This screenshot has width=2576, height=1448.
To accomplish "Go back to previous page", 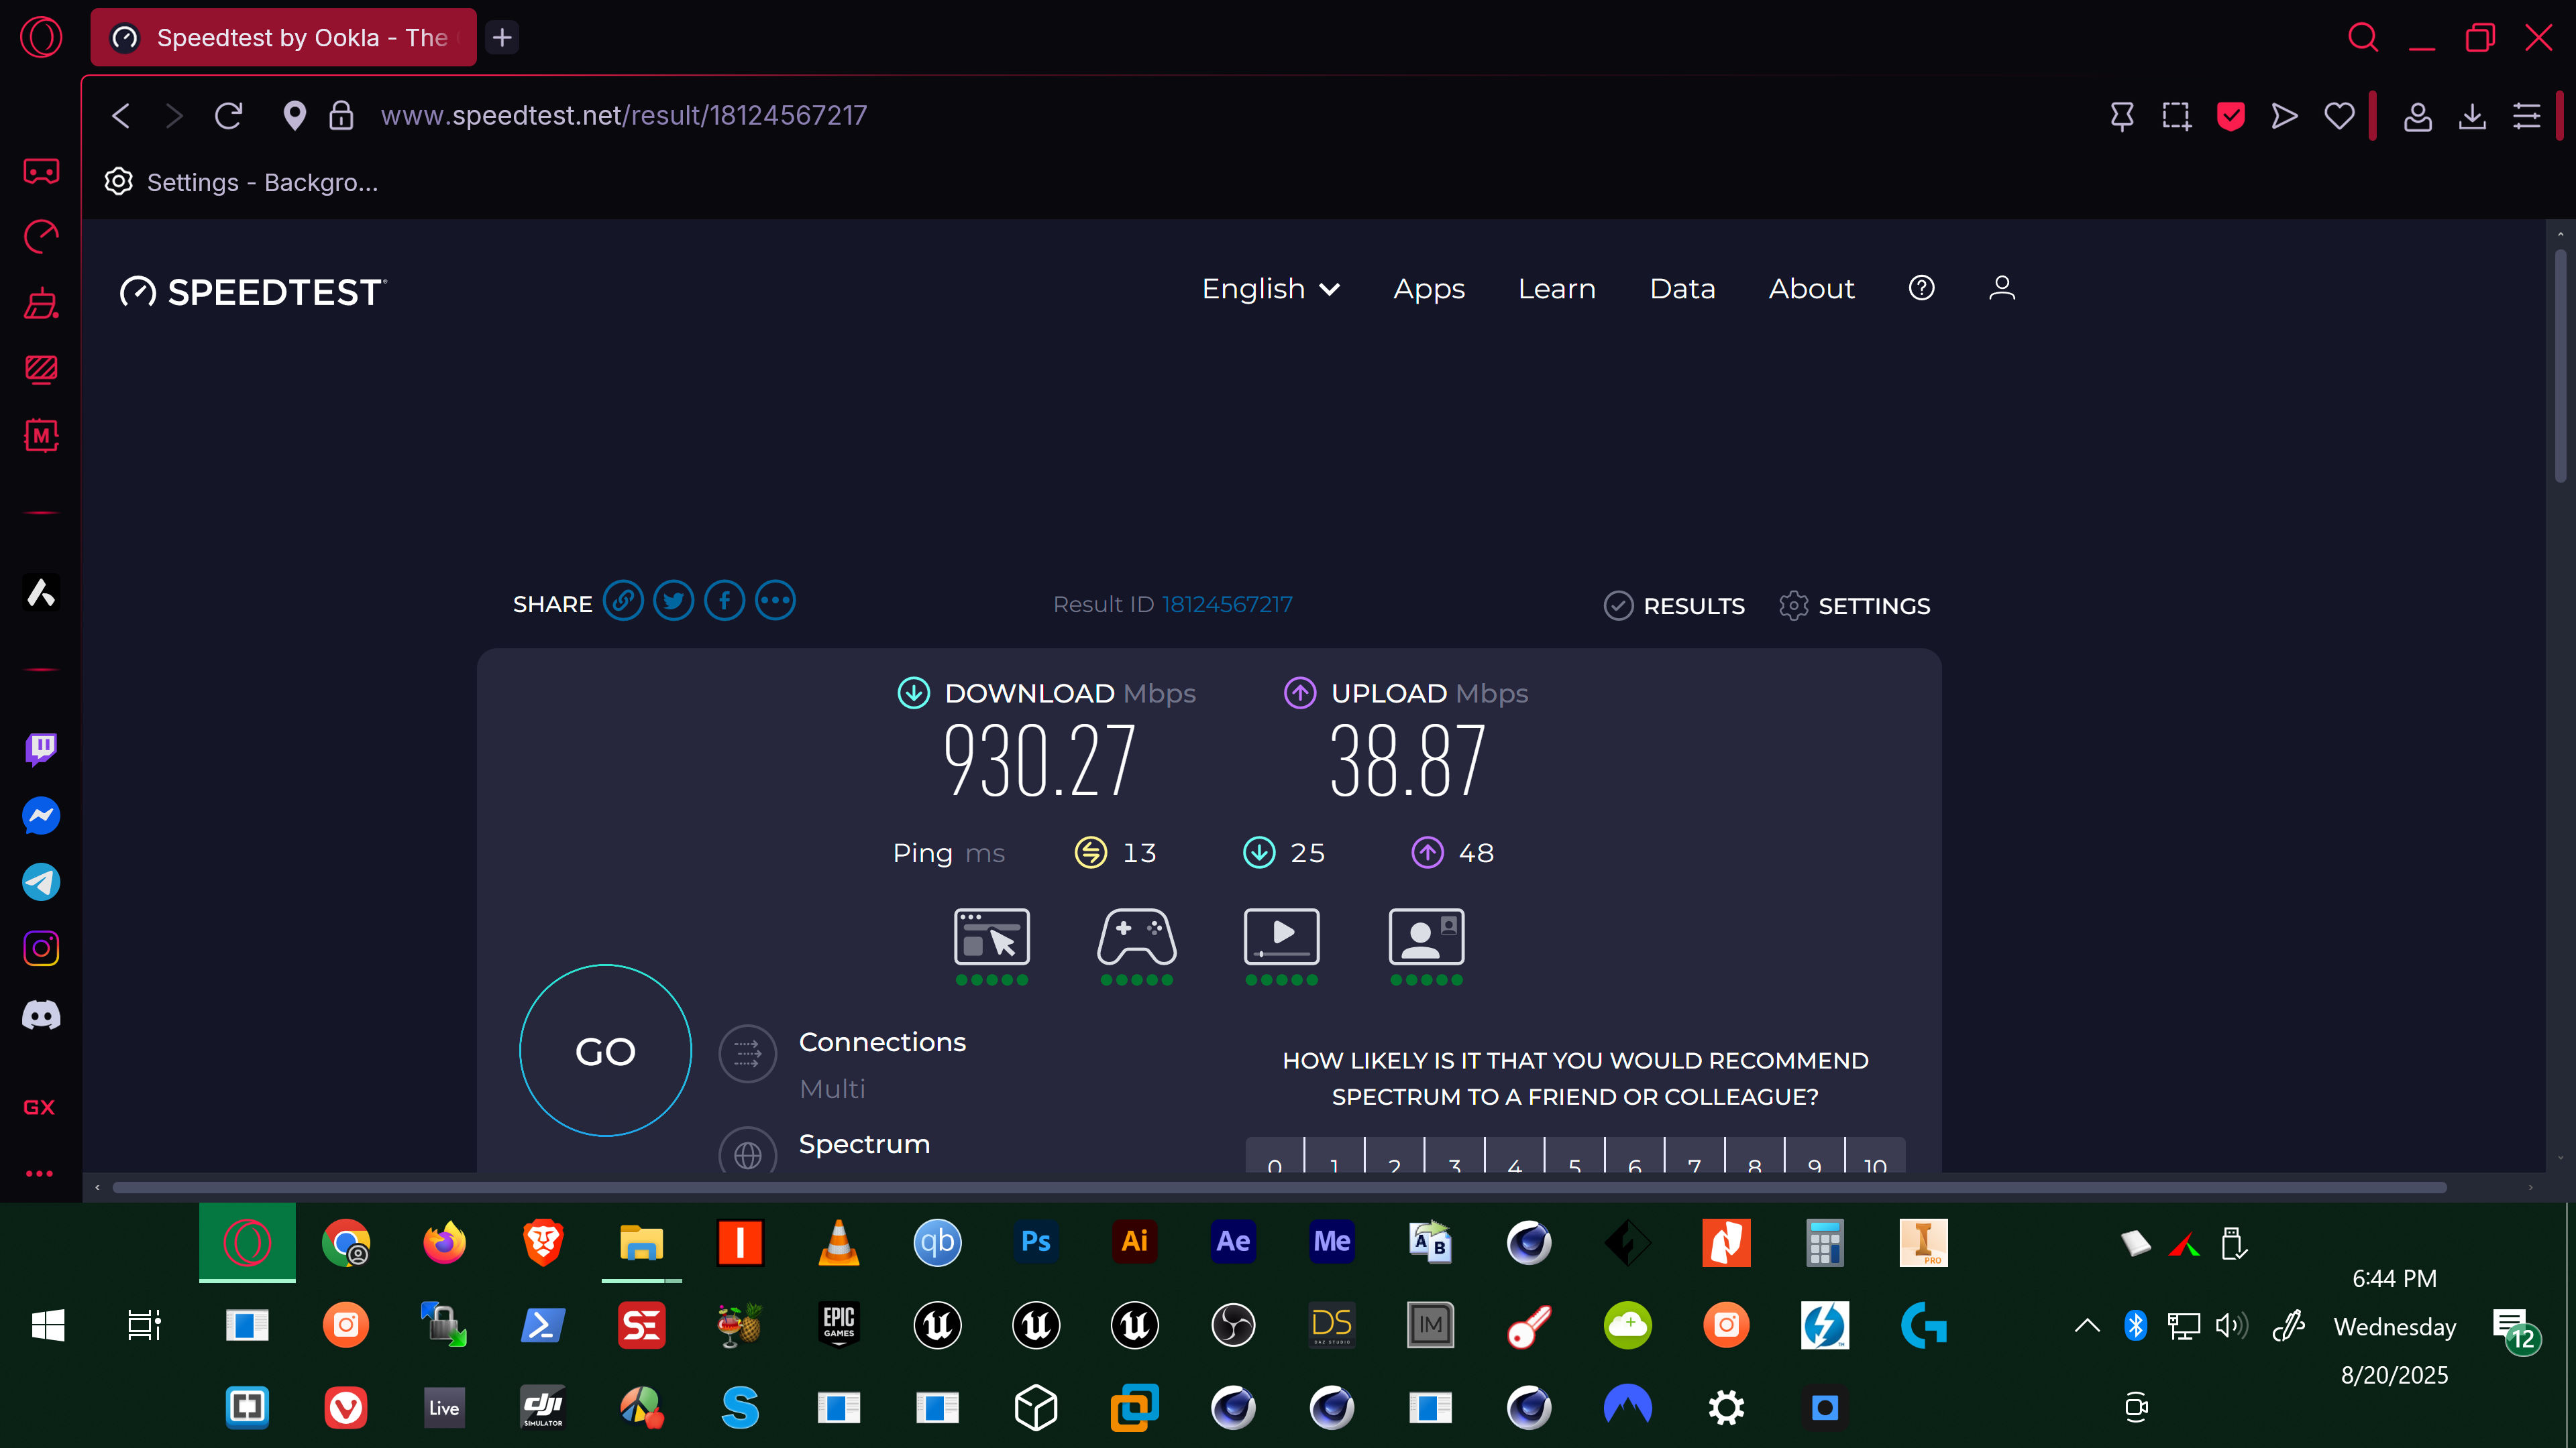I will 121,116.
